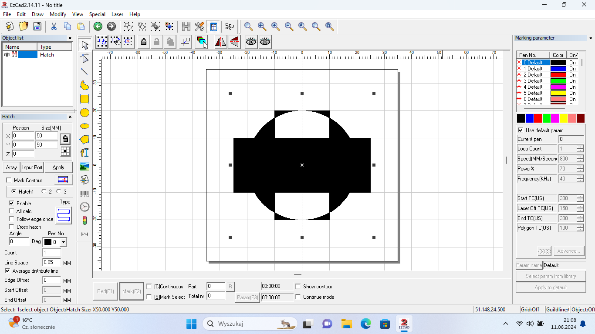The height and width of the screenshot is (334, 595).
Task: Select the Pick arrow tool
Action: tap(85, 45)
